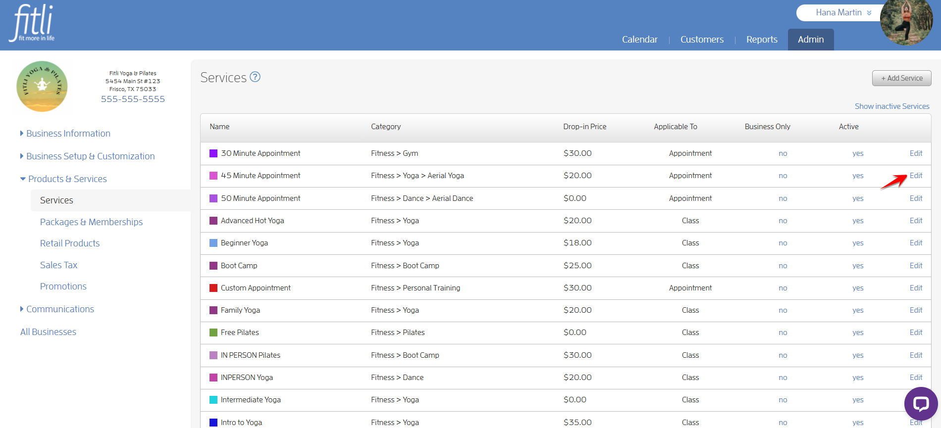941x428 pixels.
Task: Click Active 'yes' for Free Pilates
Action: (858, 333)
